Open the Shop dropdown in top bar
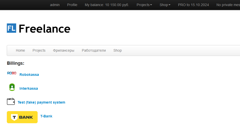The width and height of the screenshot is (240, 128). pyautogui.click(x=165, y=5)
